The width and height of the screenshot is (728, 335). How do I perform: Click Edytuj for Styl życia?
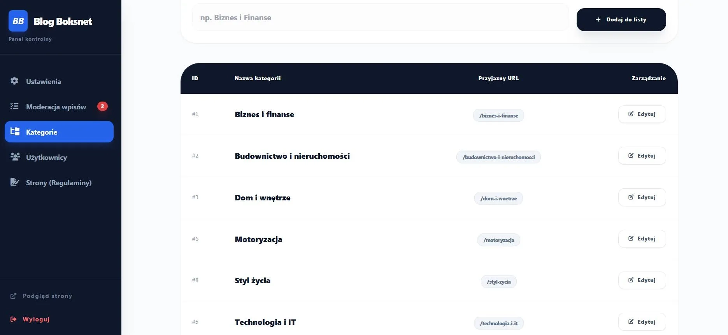tap(642, 280)
